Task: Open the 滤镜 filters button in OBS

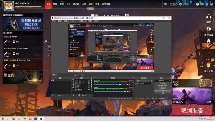Action: (x=83, y=75)
